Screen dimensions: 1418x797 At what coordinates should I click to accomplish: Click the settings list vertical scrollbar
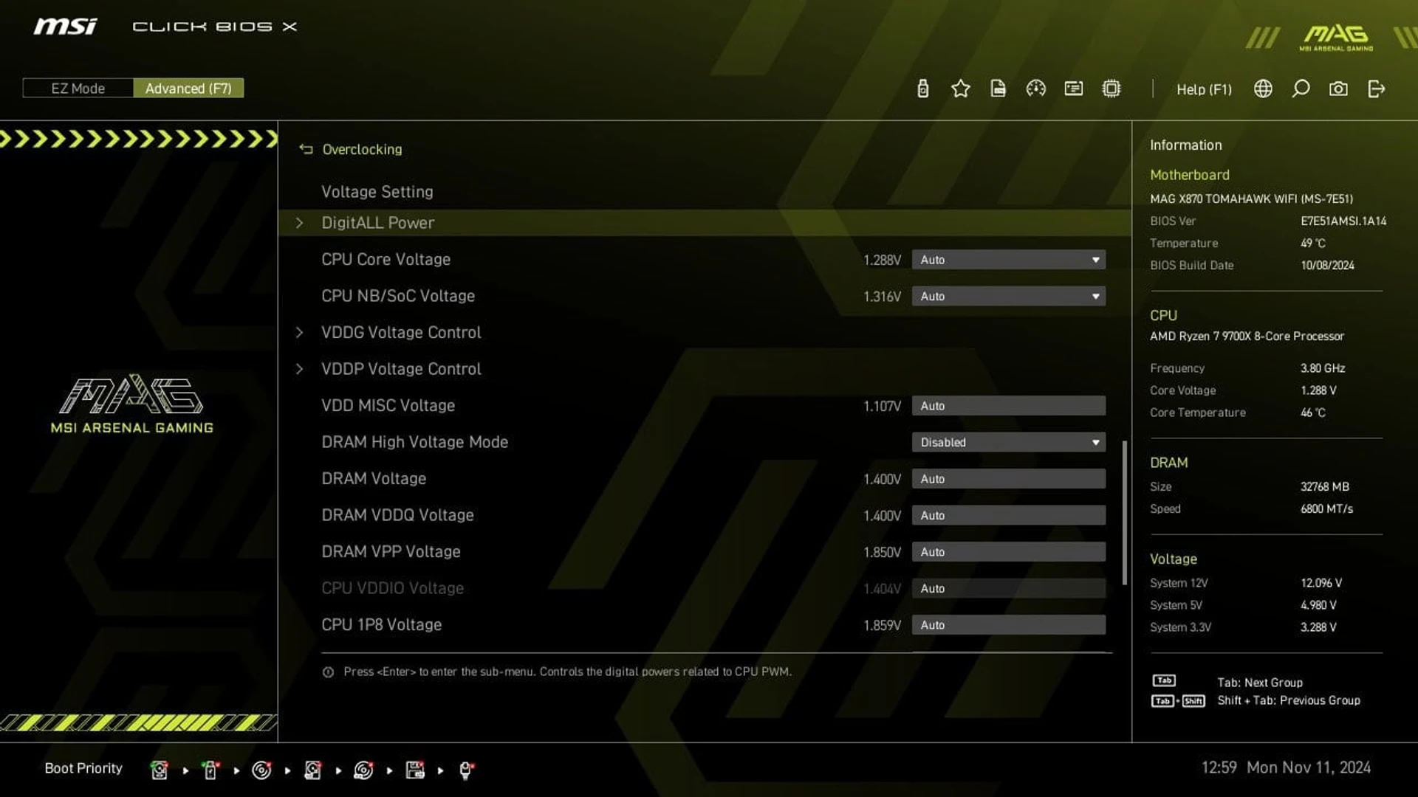click(x=1124, y=513)
